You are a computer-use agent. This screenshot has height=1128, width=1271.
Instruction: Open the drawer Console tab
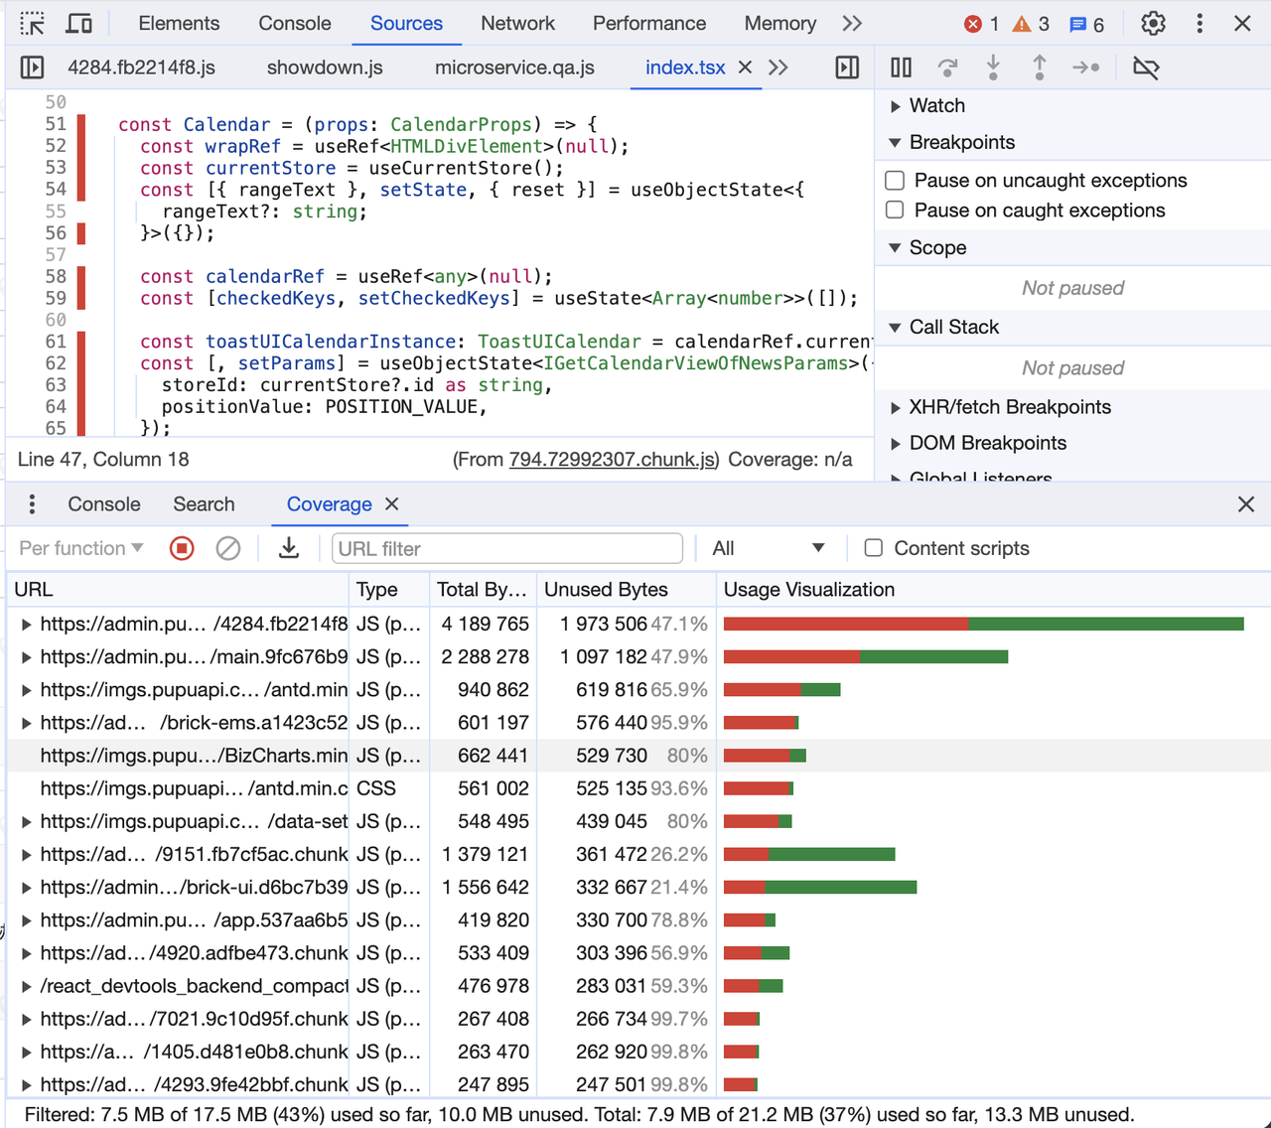pyautogui.click(x=104, y=504)
